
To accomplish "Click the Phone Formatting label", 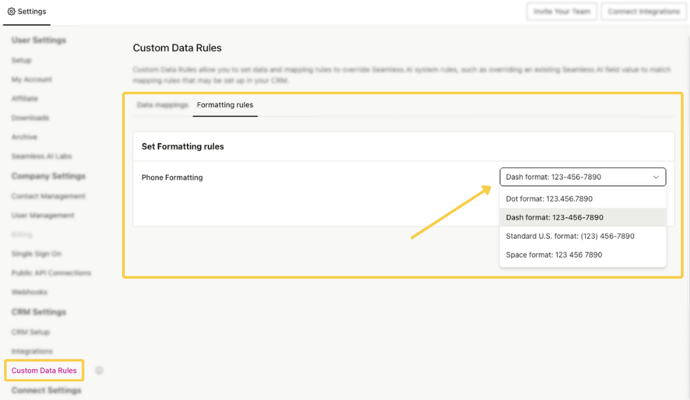I will pyautogui.click(x=172, y=177).
